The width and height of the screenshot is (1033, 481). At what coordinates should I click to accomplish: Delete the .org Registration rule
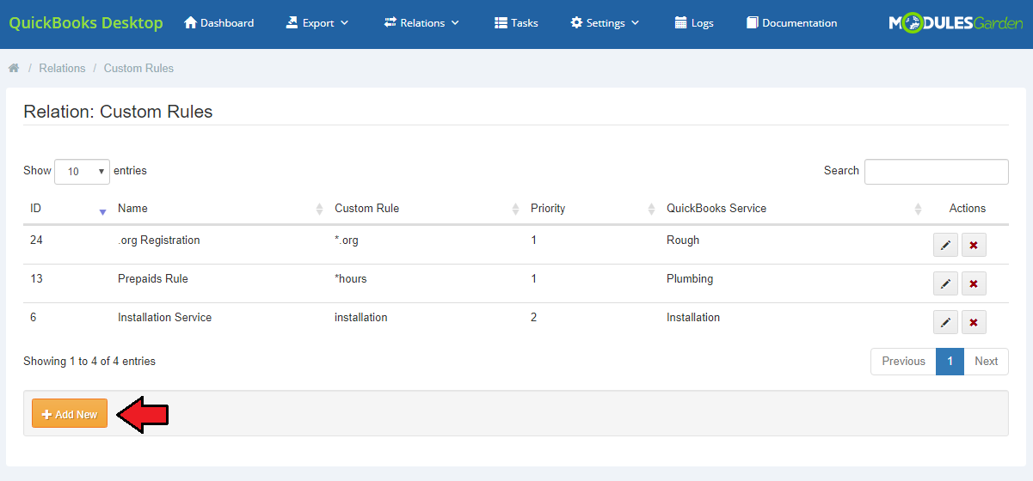coord(974,245)
